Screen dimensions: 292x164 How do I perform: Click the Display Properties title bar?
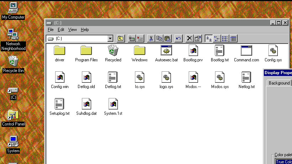pos(278,73)
